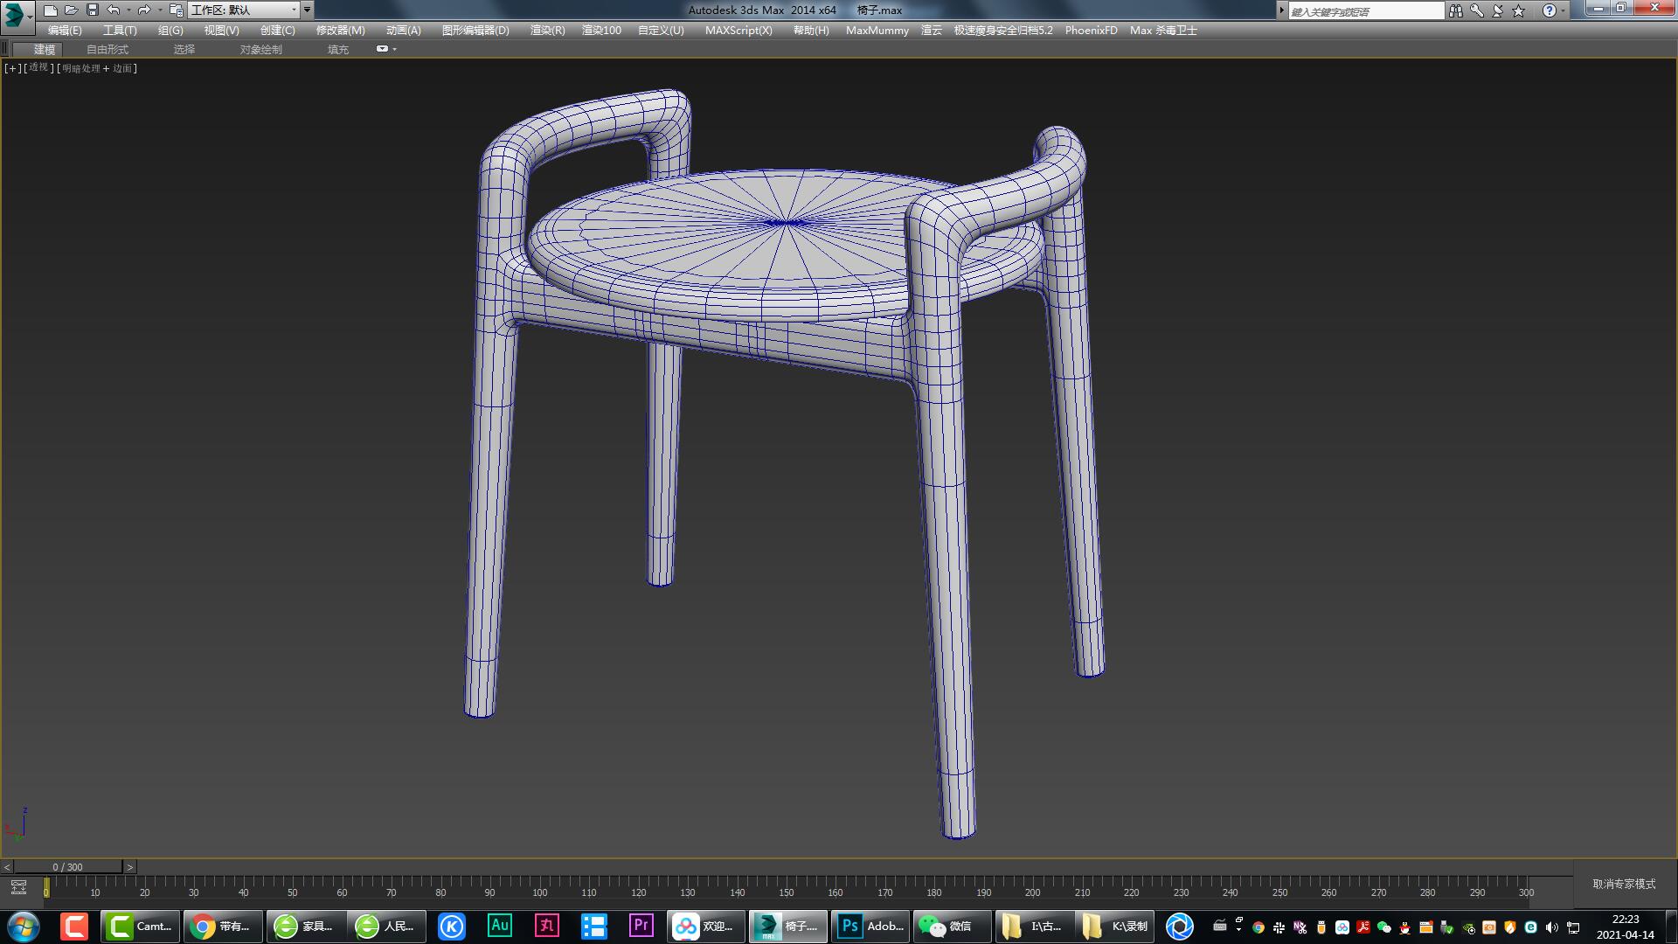Open help using the question mark icon
1678x944 pixels.
point(1550,10)
